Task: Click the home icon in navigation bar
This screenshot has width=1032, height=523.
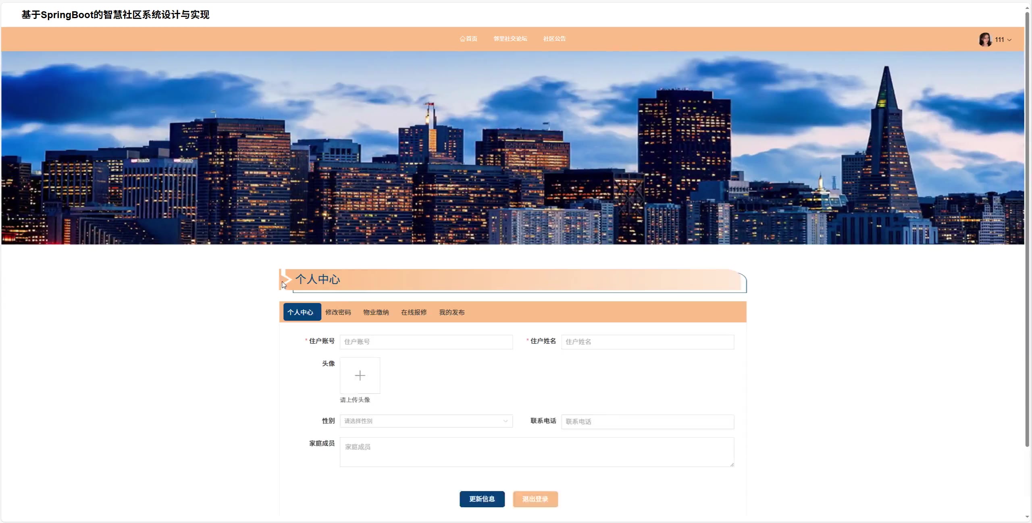Action: click(462, 39)
